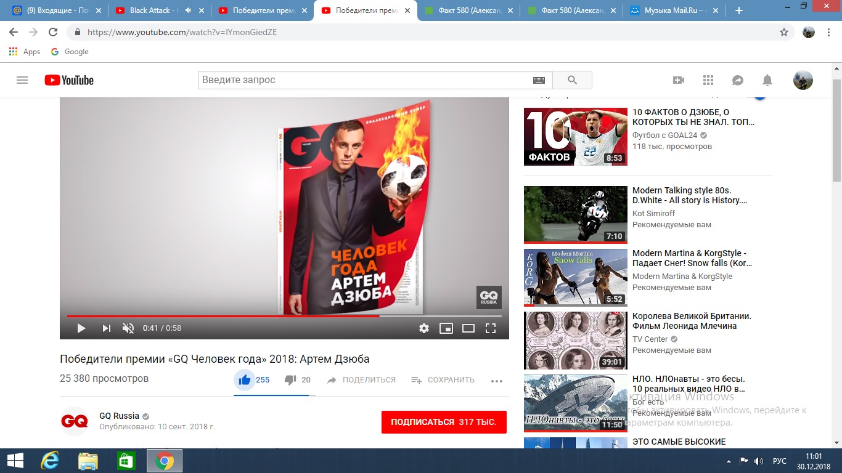842x473 pixels.
Task: Open the Google bookmark
Action: click(70, 52)
